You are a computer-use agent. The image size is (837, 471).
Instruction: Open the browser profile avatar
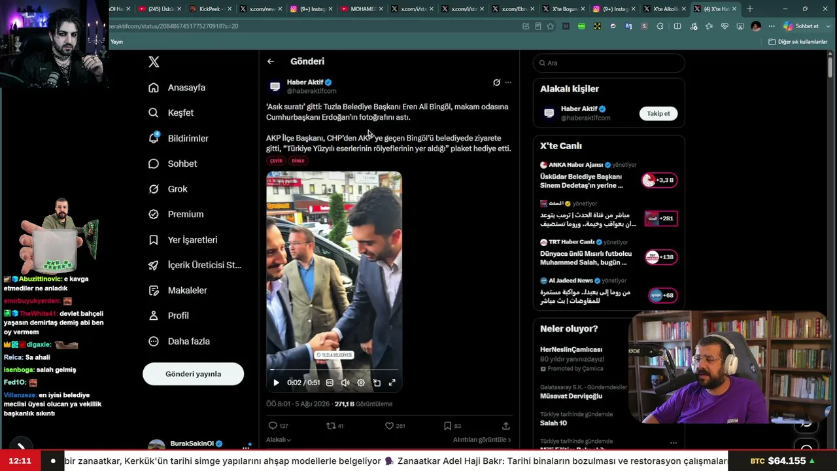(757, 26)
